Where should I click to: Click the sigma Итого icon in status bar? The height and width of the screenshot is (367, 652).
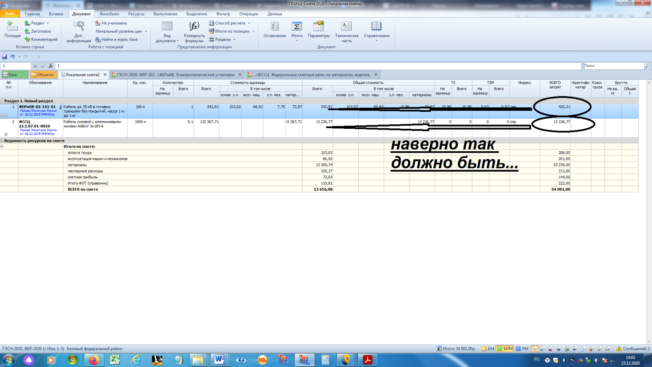[439, 349]
